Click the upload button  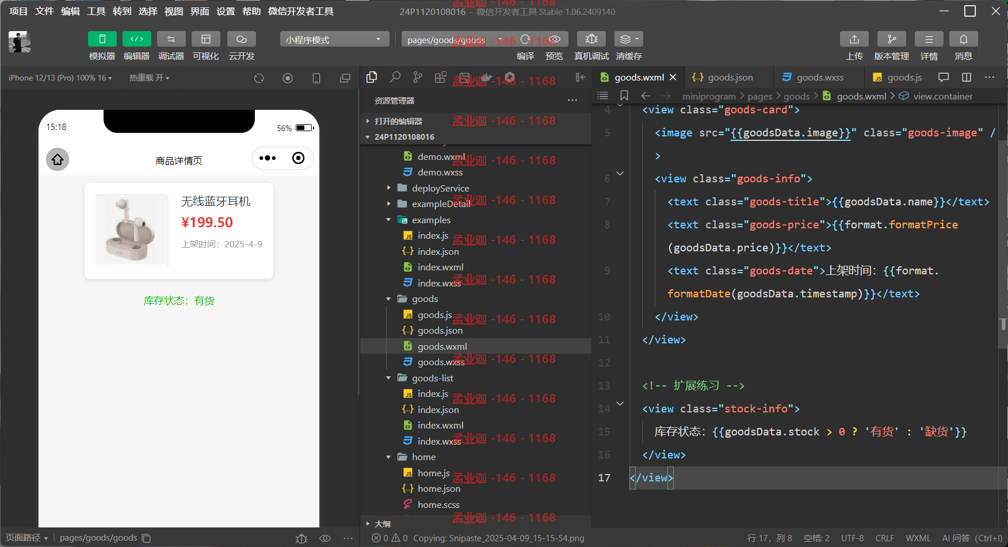tap(854, 39)
